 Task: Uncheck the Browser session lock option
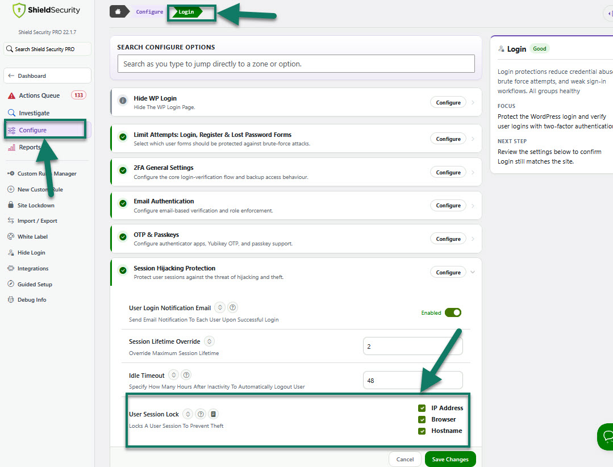(422, 419)
